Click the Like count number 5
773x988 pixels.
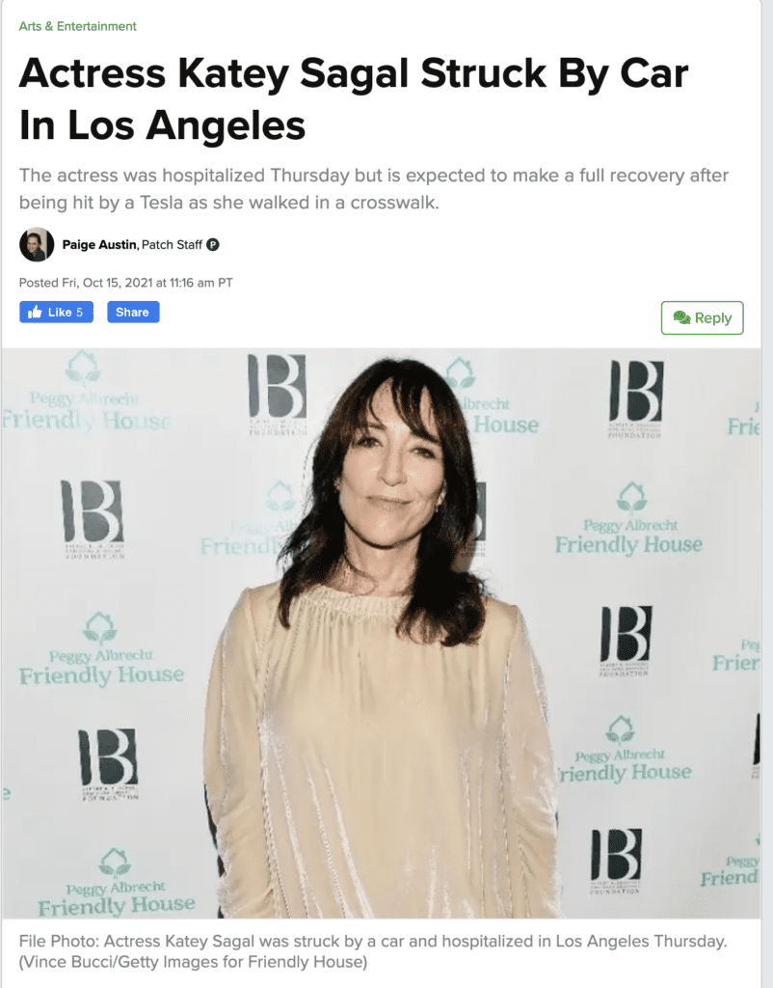[x=79, y=312]
